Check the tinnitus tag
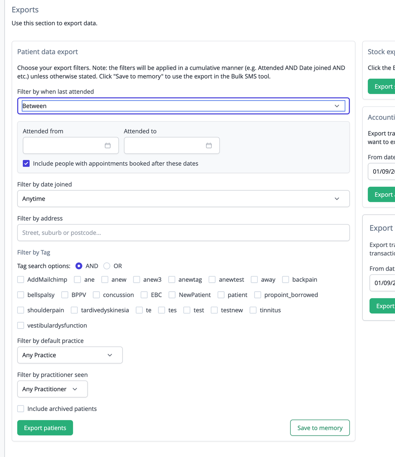This screenshot has height=457, width=395. (253, 310)
